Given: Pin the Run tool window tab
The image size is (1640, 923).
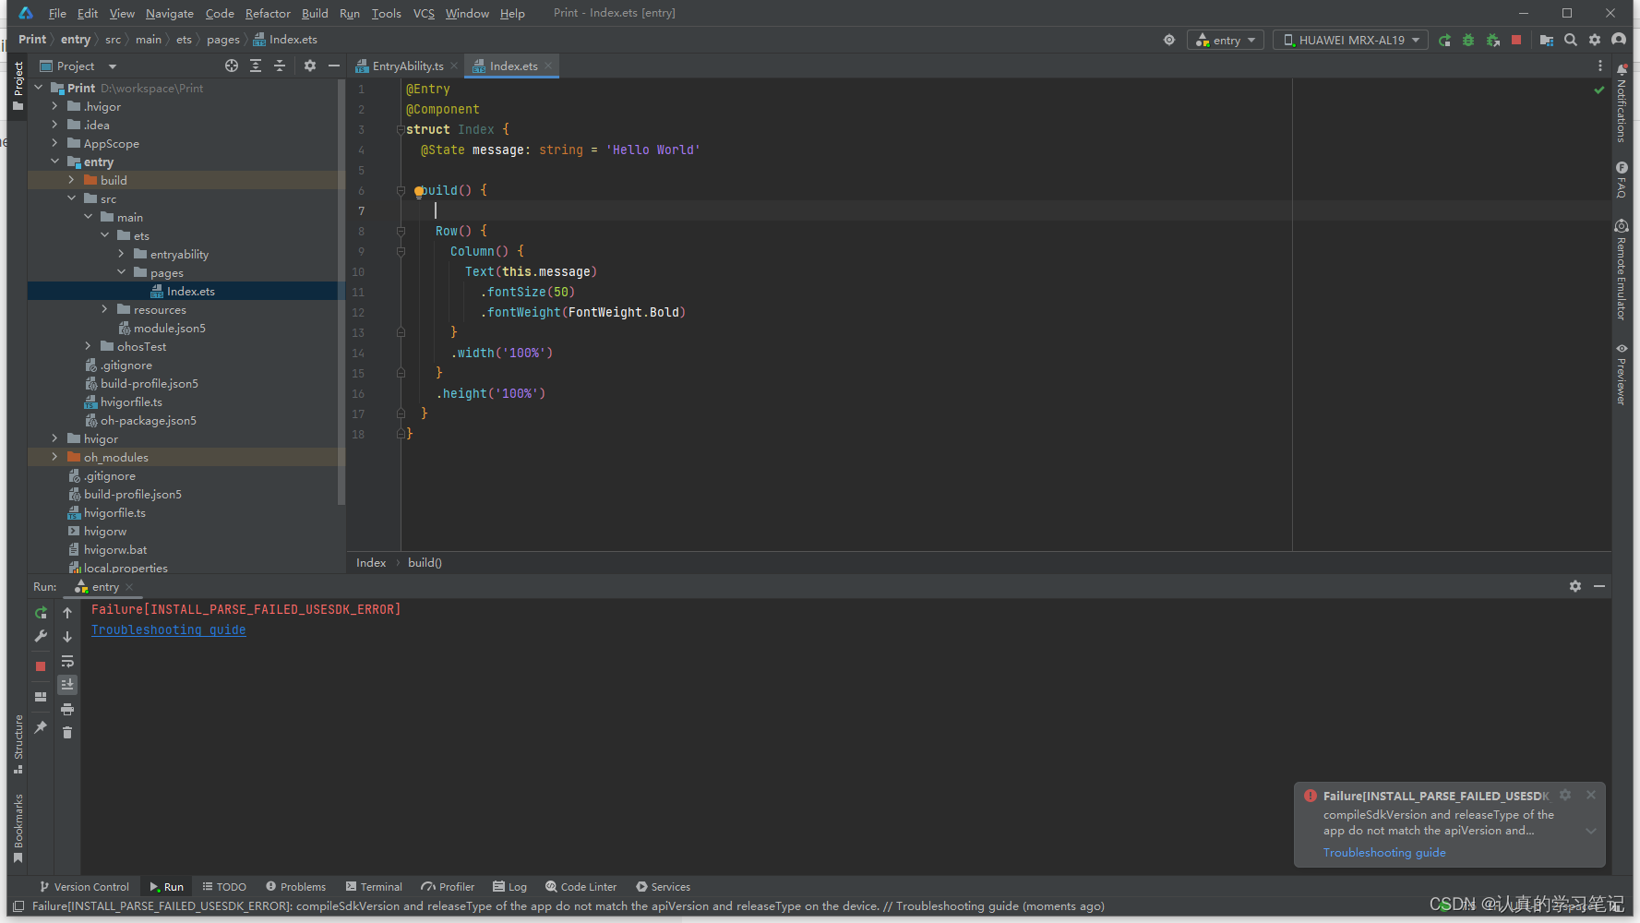Looking at the screenshot, I should coord(40,728).
